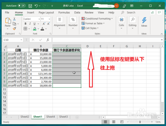166x126 pixels.
Task: Click the Save icon in title bar
Action: click(x=30, y=6)
